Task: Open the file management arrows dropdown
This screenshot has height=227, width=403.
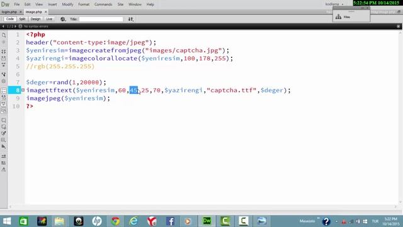Action: click(x=131, y=19)
